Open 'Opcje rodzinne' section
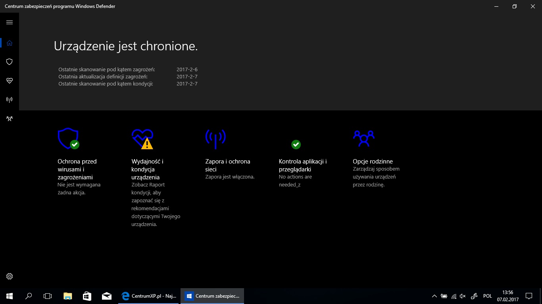 coord(373,161)
